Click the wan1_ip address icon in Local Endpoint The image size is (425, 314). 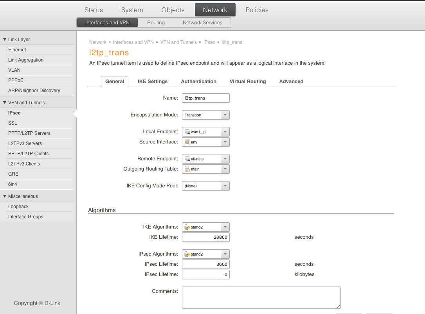(187, 132)
